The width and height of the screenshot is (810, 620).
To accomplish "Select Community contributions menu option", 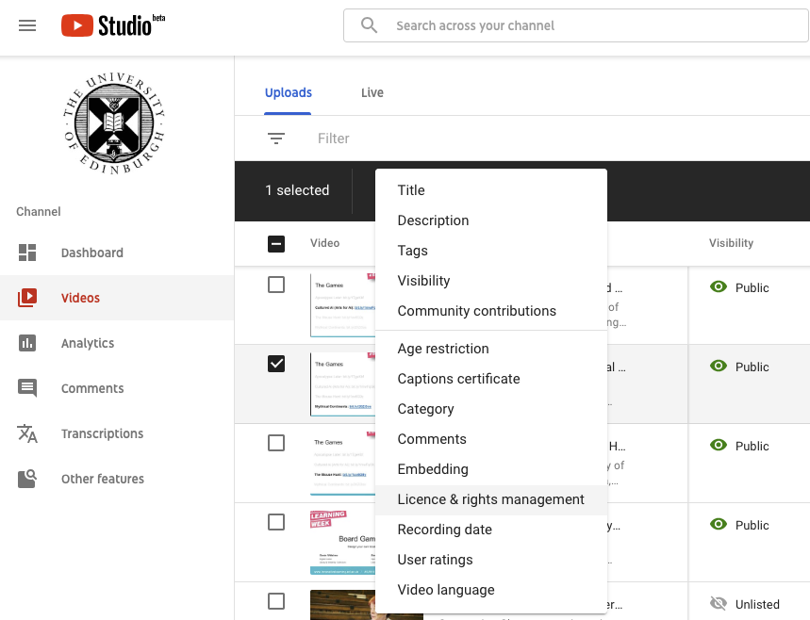I will click(x=491, y=311).
